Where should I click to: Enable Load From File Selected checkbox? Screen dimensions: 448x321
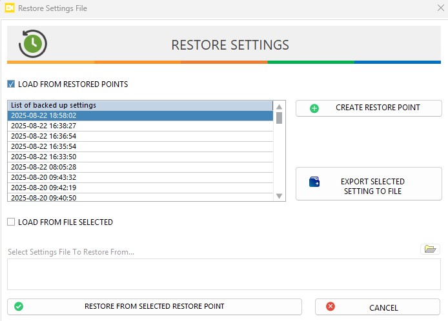coord(11,222)
